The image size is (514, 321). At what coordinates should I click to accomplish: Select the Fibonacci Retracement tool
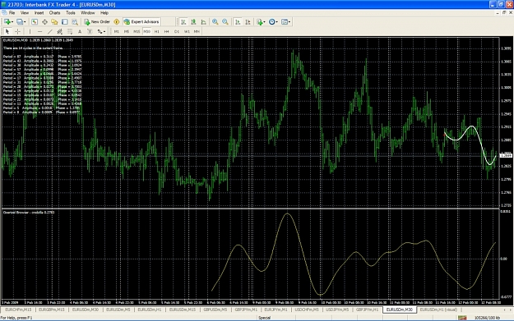click(70, 31)
